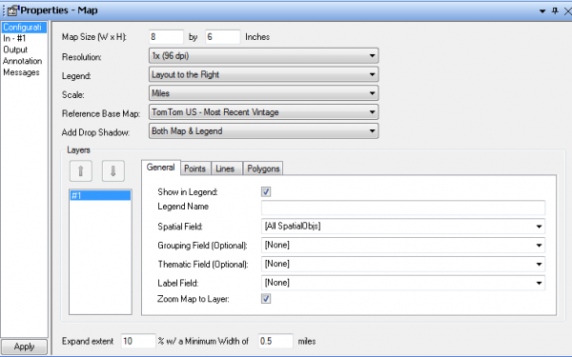The width and height of the screenshot is (572, 357).
Task: Move selected layer up with arrow button
Action: point(81,170)
